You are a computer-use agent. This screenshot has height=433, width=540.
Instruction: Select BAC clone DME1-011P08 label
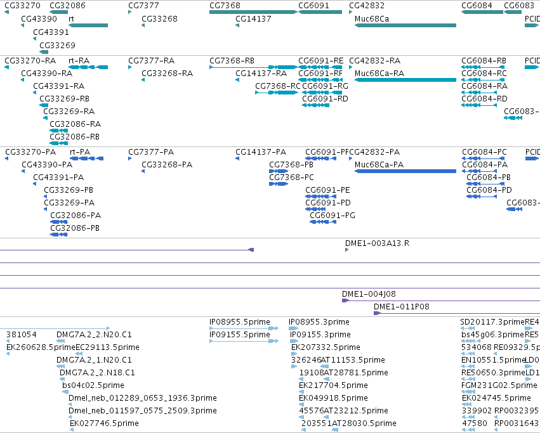tap(402, 307)
